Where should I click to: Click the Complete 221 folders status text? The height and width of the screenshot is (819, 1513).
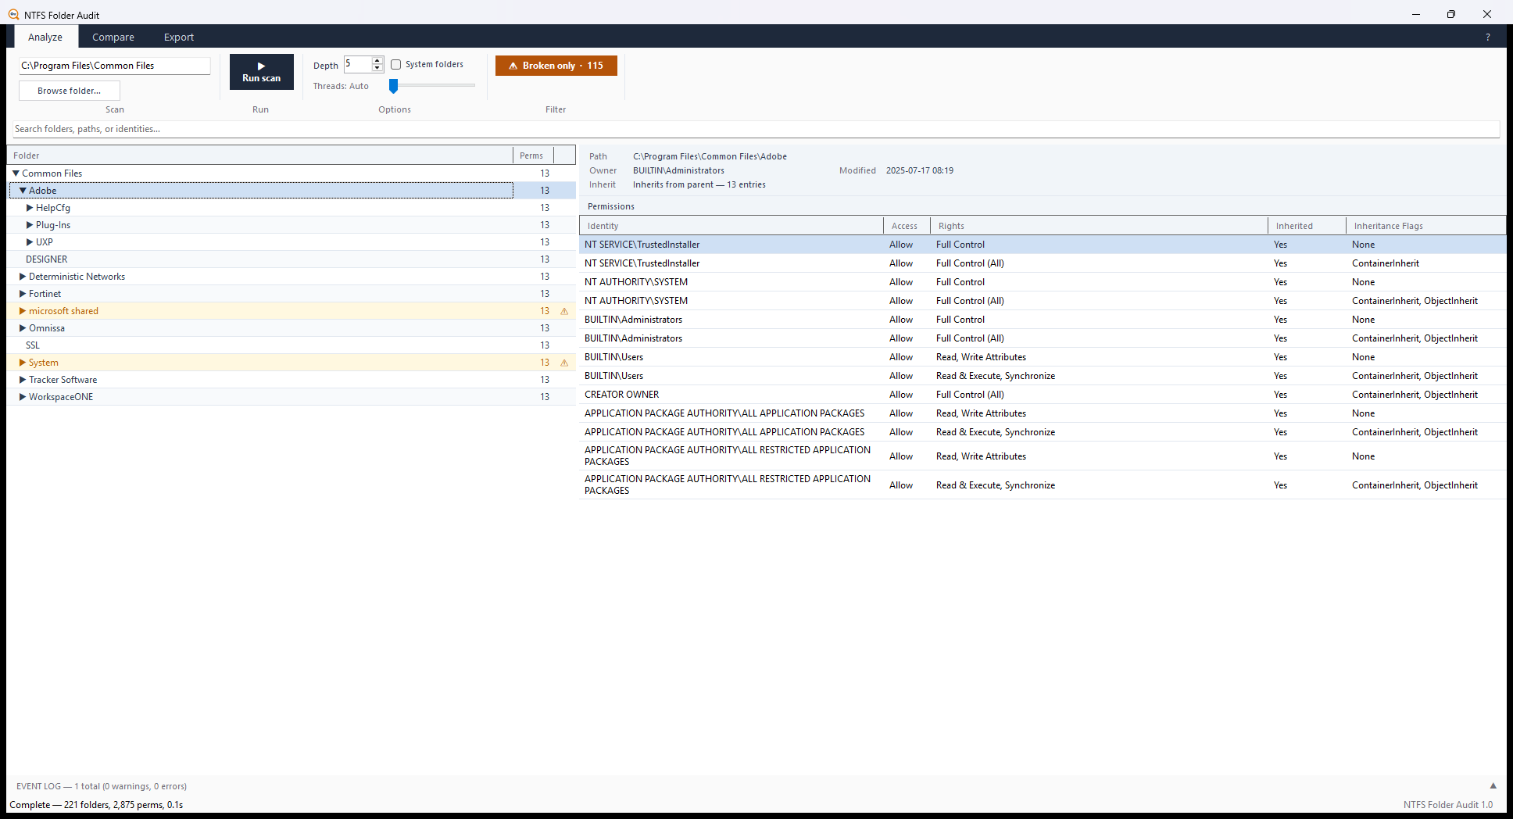[96, 805]
